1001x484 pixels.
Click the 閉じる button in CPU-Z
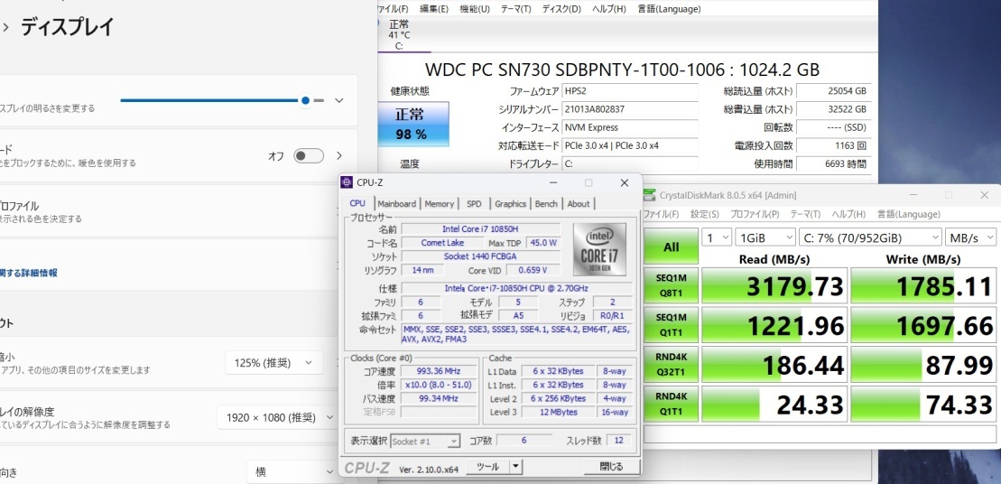click(611, 467)
